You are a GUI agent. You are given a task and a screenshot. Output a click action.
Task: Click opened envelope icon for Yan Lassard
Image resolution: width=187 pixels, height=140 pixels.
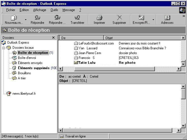(76, 48)
